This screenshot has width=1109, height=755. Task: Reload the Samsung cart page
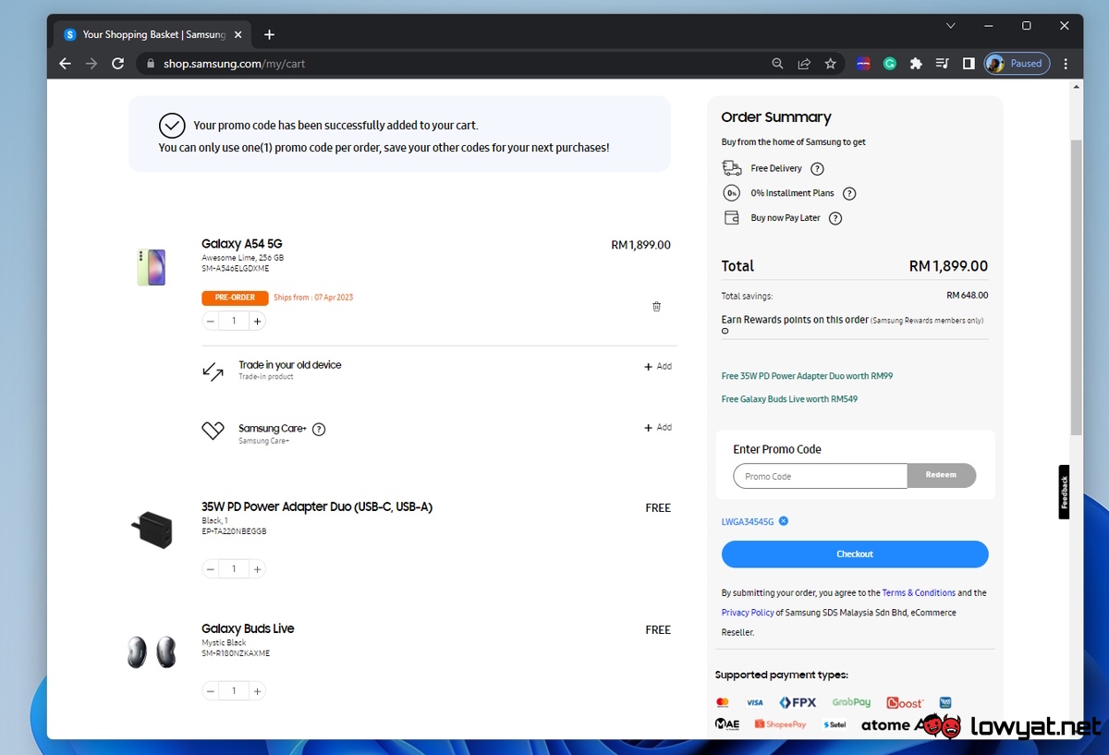tap(117, 64)
